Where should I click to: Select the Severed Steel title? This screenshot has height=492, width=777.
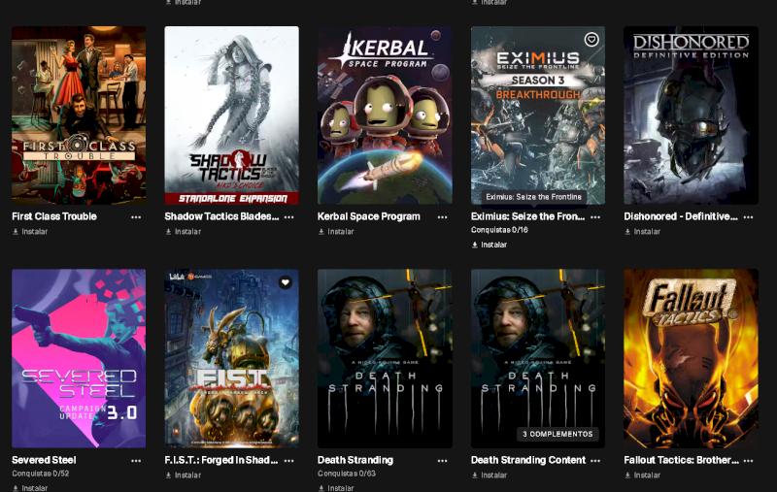[44, 460]
